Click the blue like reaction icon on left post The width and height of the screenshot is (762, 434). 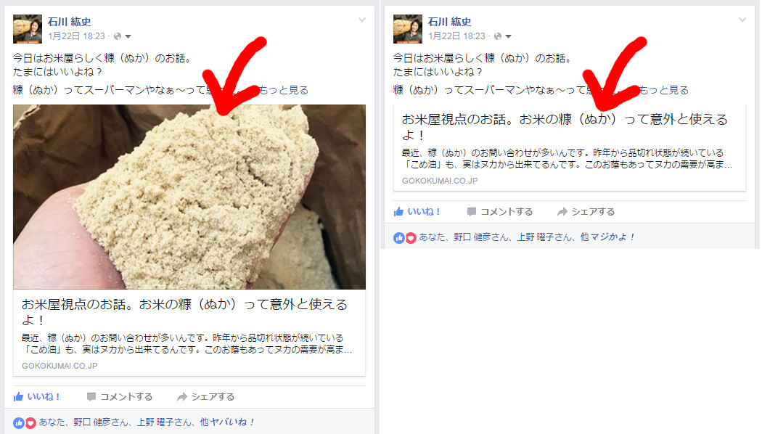coord(18,423)
